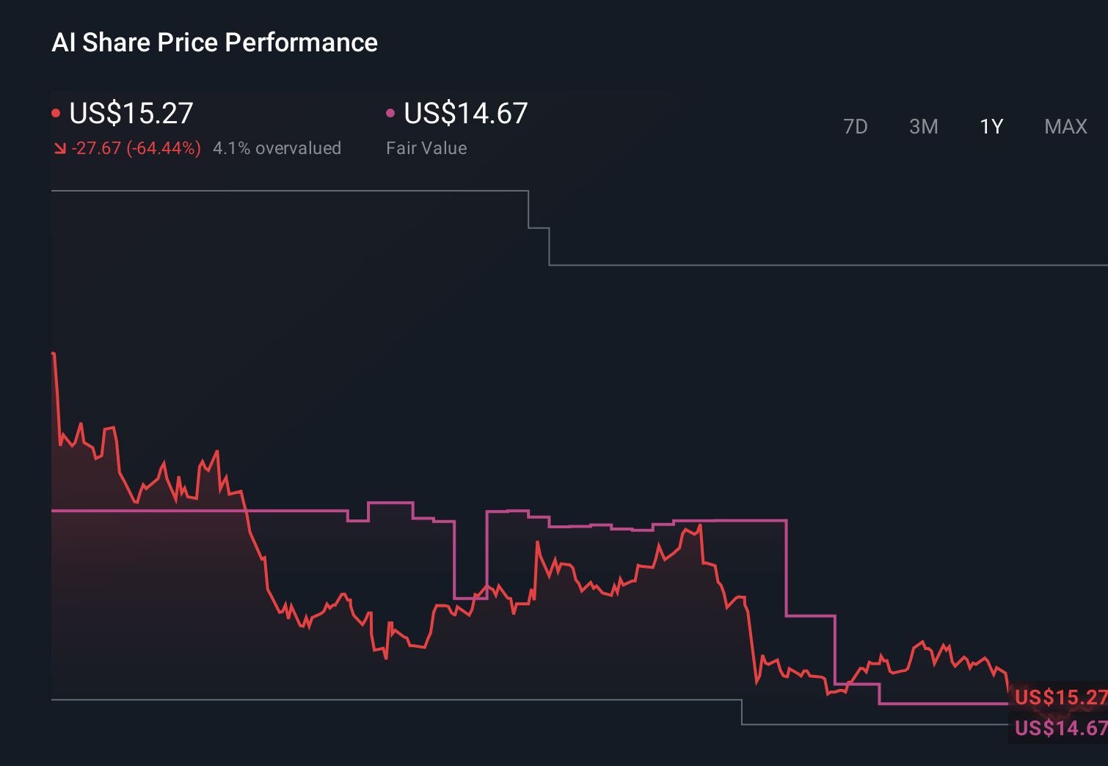1108x766 pixels.
Task: Click the purple Fair Value legend dot
Action: pos(391,112)
